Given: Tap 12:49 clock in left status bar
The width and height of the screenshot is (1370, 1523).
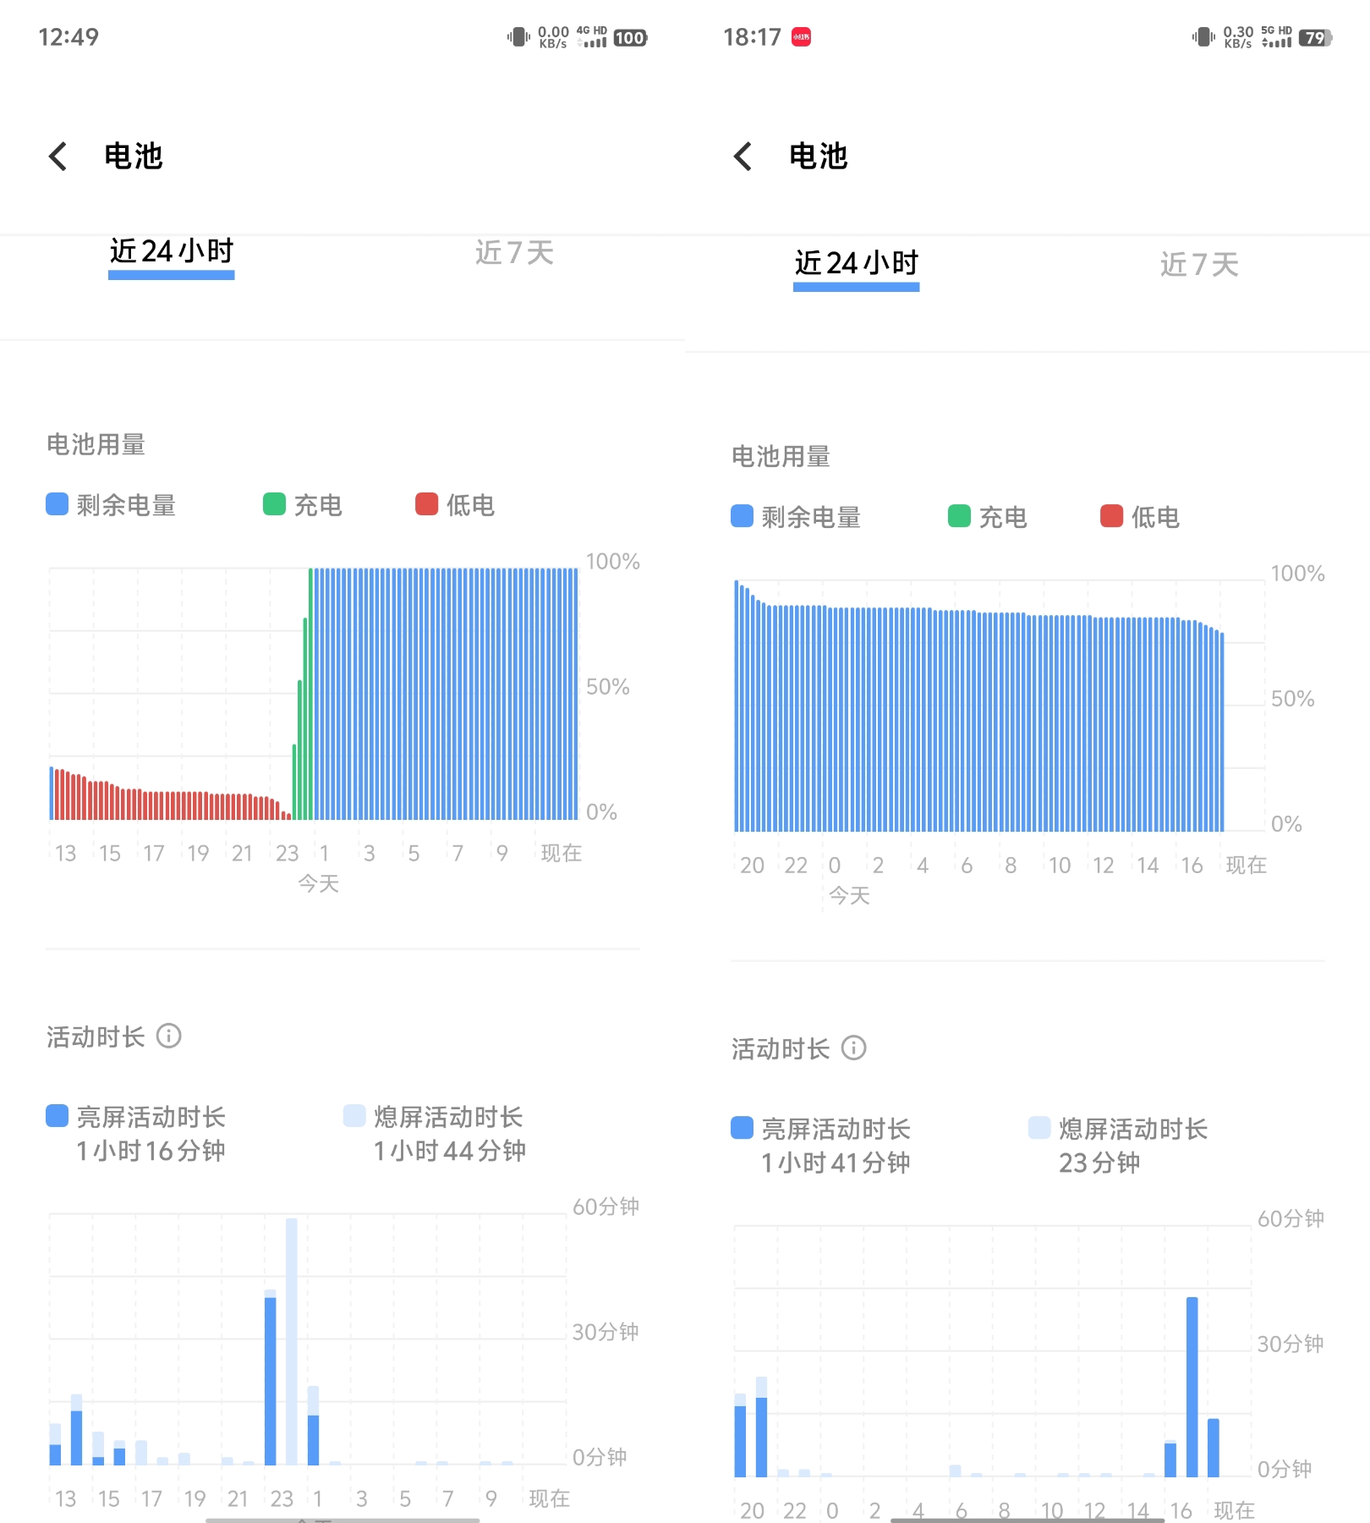Looking at the screenshot, I should click(68, 37).
